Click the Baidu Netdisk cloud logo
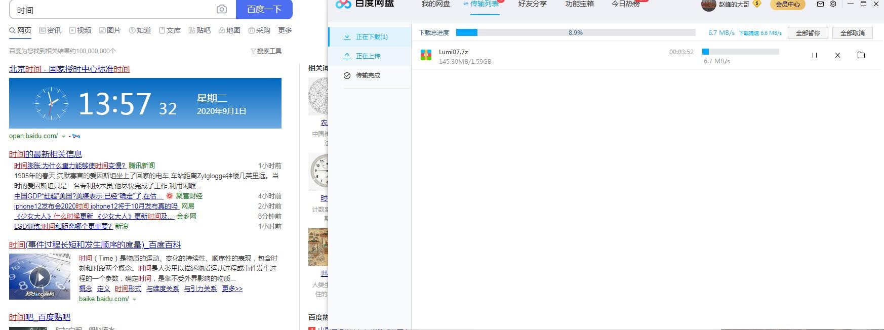The image size is (884, 330). pos(343,4)
